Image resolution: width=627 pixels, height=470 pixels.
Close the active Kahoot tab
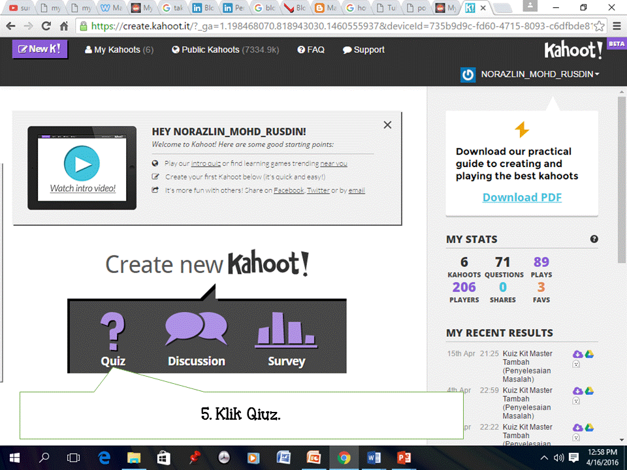483,8
